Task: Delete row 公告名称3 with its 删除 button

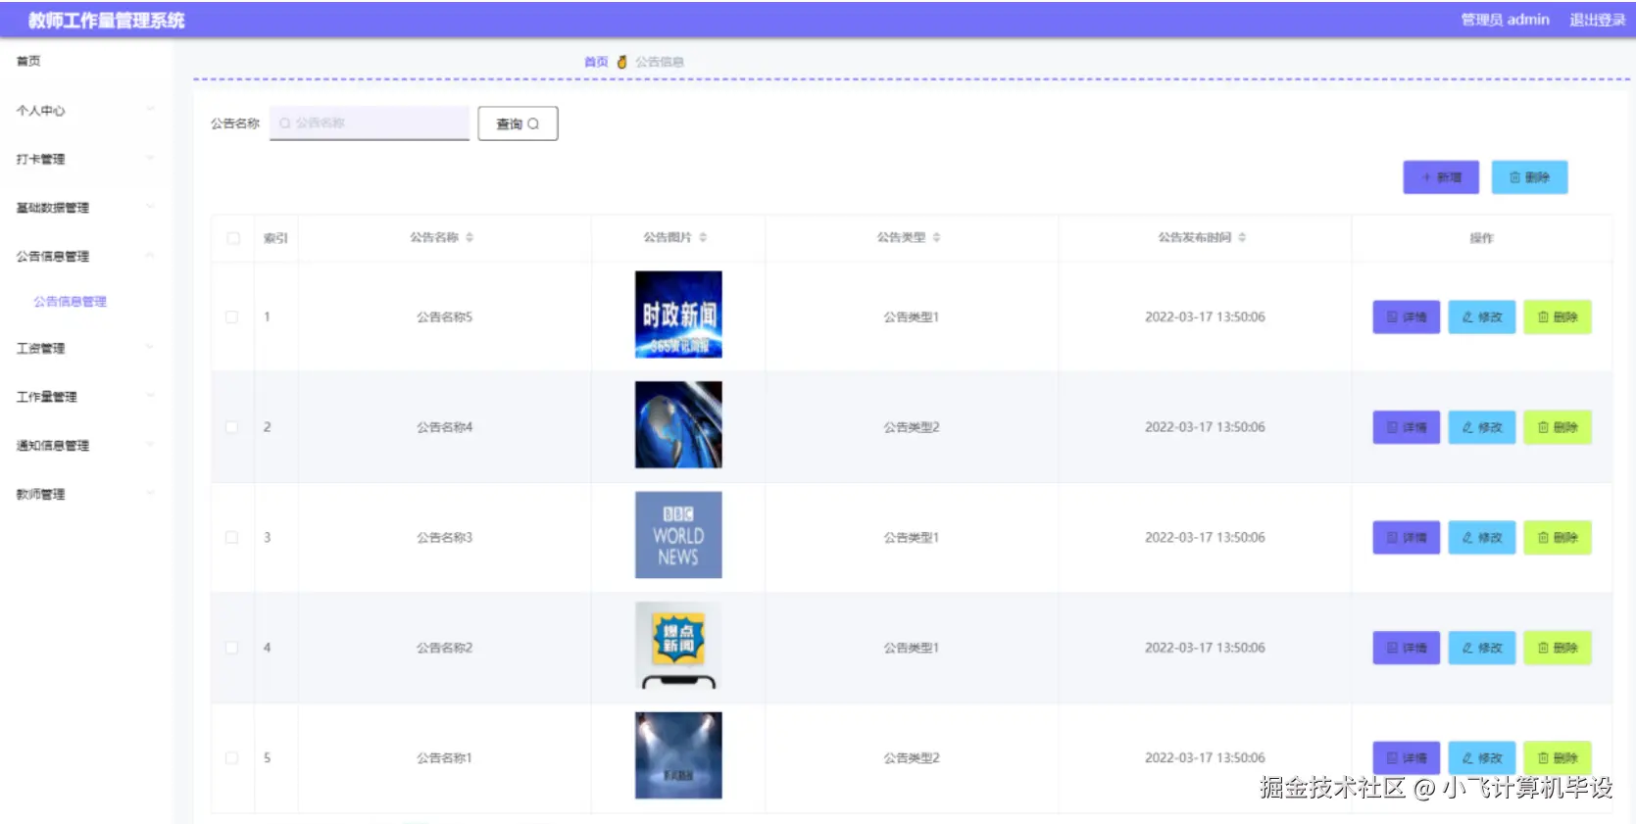Action: pos(1557,537)
